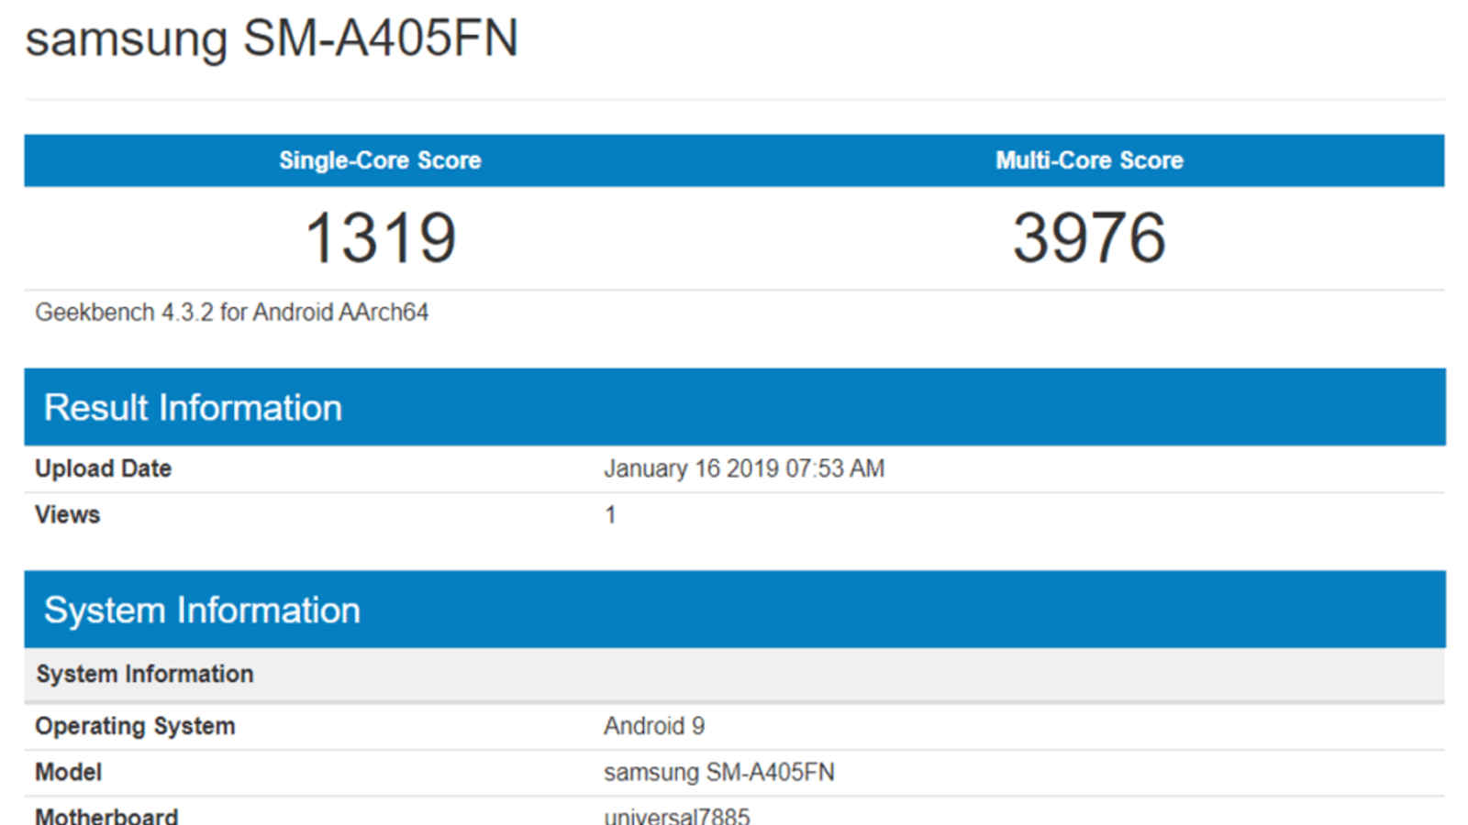Click the Operating System row label
The width and height of the screenshot is (1468, 825).
pyautogui.click(x=135, y=726)
